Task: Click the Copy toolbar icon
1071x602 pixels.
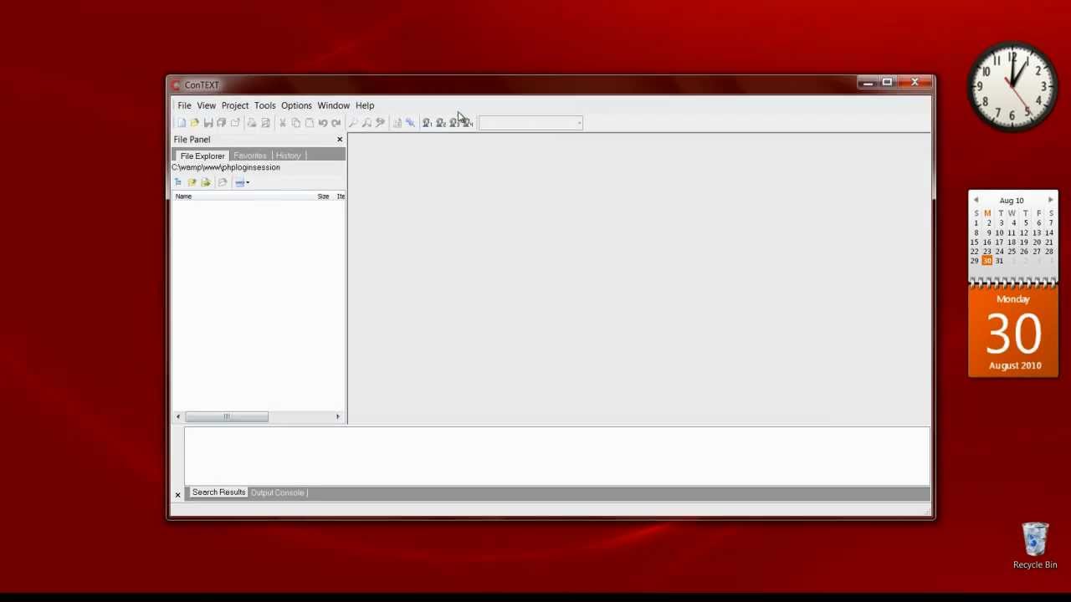Action: click(296, 123)
